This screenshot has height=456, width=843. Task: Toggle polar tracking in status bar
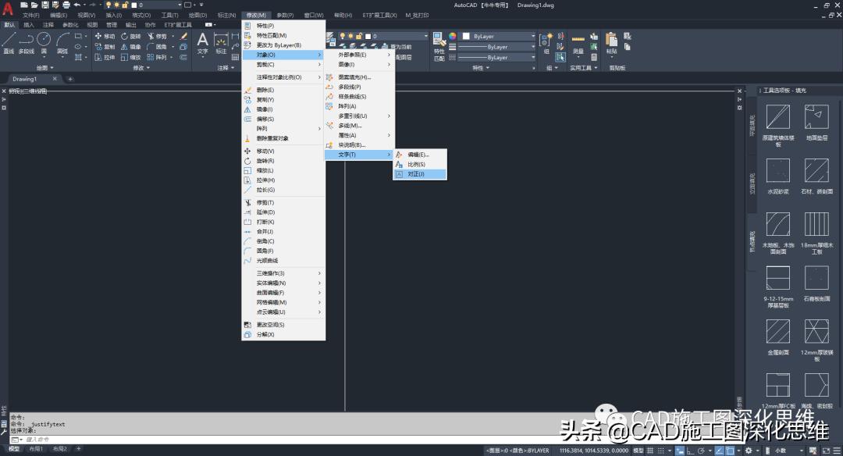click(700, 450)
